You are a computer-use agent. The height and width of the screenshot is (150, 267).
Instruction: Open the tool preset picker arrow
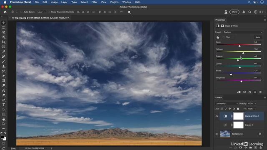17,12
